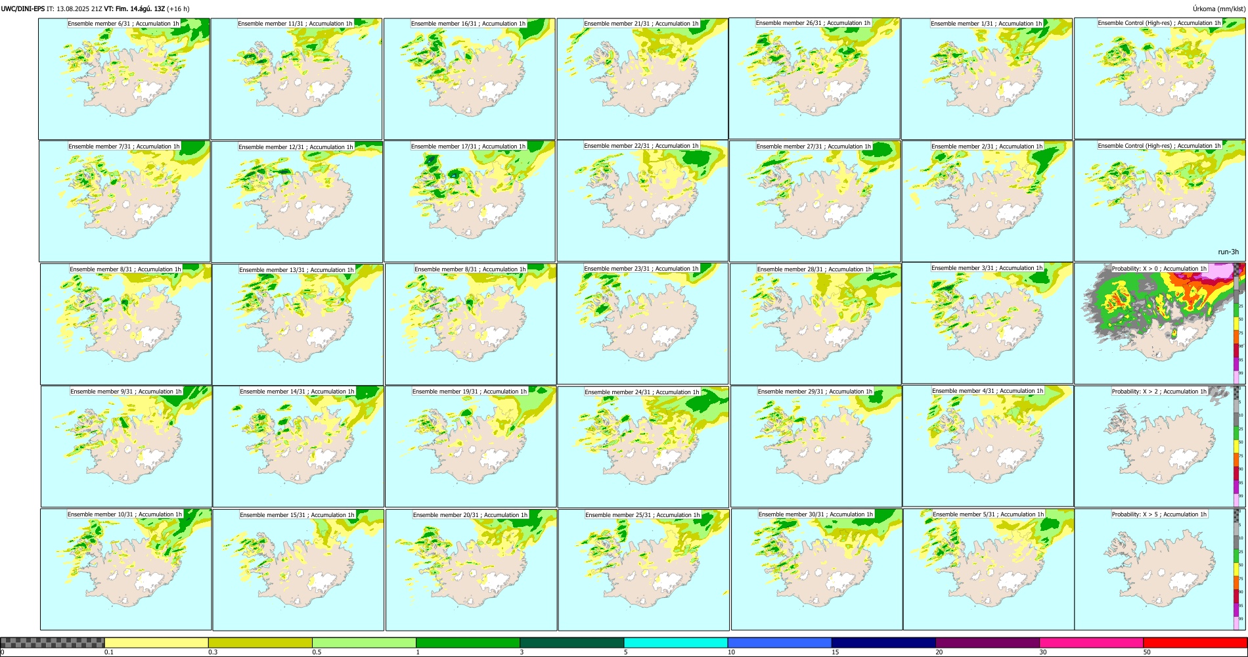Select the pink 30–50 legend swatch
1248x657 pixels.
click(1091, 643)
